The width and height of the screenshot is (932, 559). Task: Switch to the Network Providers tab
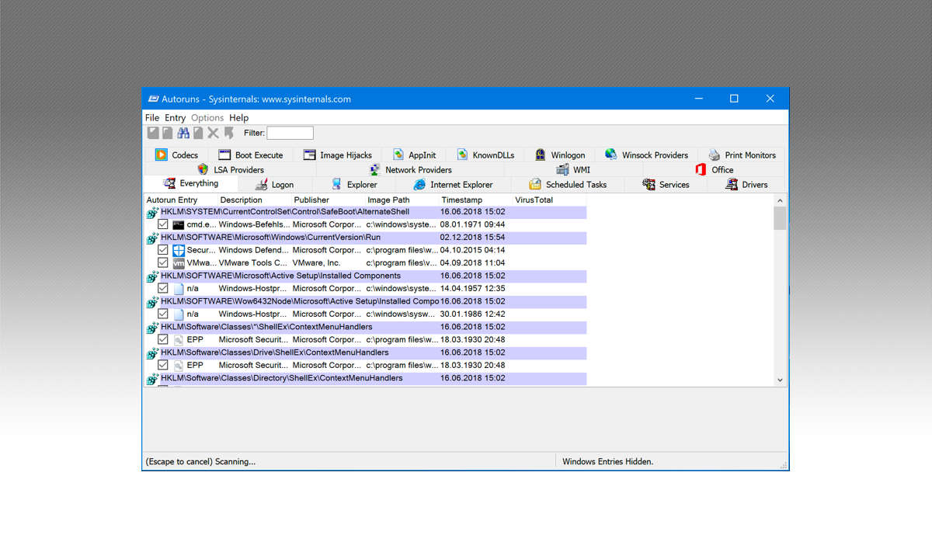[x=410, y=169]
